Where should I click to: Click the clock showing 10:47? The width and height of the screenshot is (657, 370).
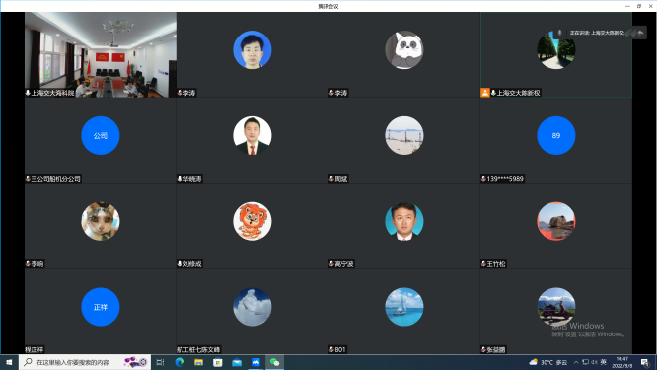click(622, 362)
